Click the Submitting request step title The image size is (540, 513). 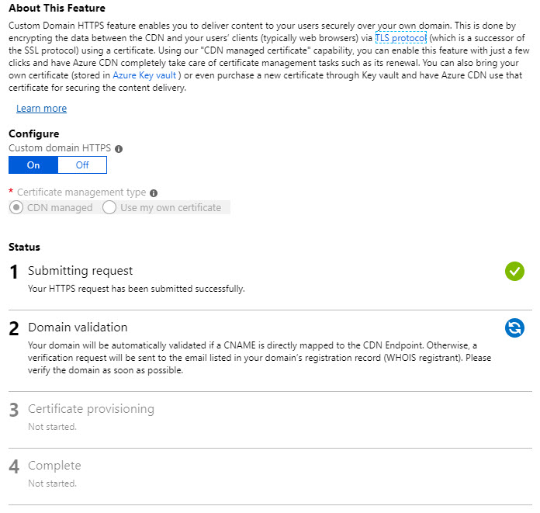(80, 271)
